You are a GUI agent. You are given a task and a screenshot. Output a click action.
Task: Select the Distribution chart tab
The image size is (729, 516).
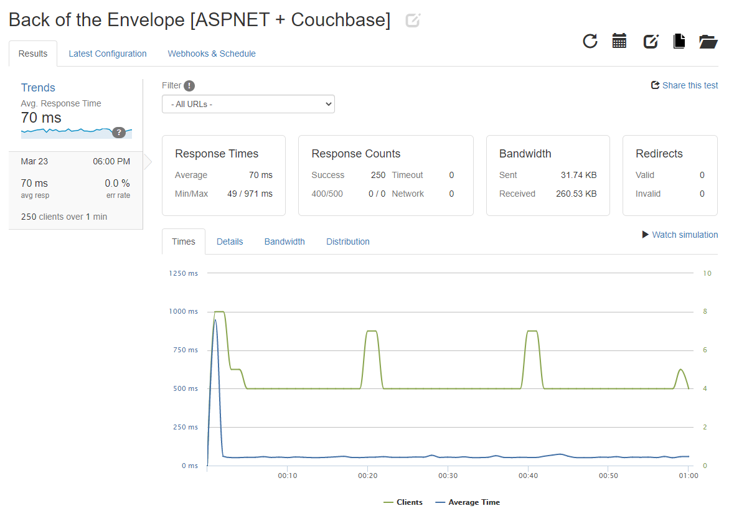coord(348,242)
